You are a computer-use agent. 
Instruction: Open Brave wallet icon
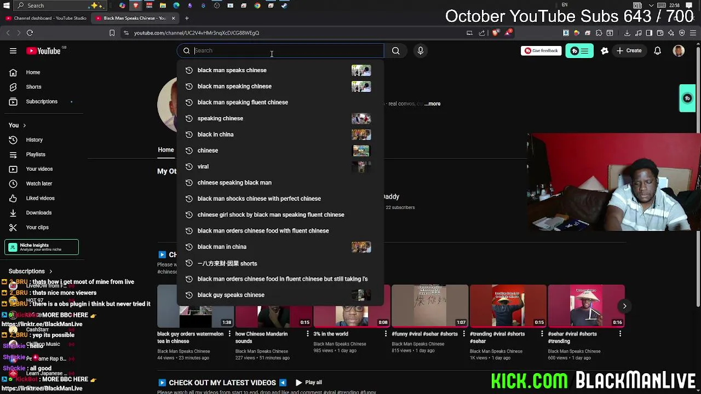(660, 33)
